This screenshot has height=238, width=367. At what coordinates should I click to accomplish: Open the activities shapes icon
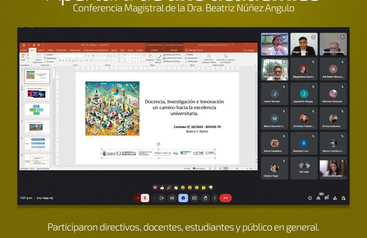click(x=335, y=198)
